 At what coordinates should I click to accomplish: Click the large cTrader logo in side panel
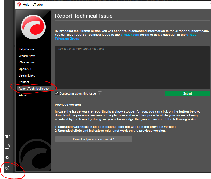tap(33, 27)
